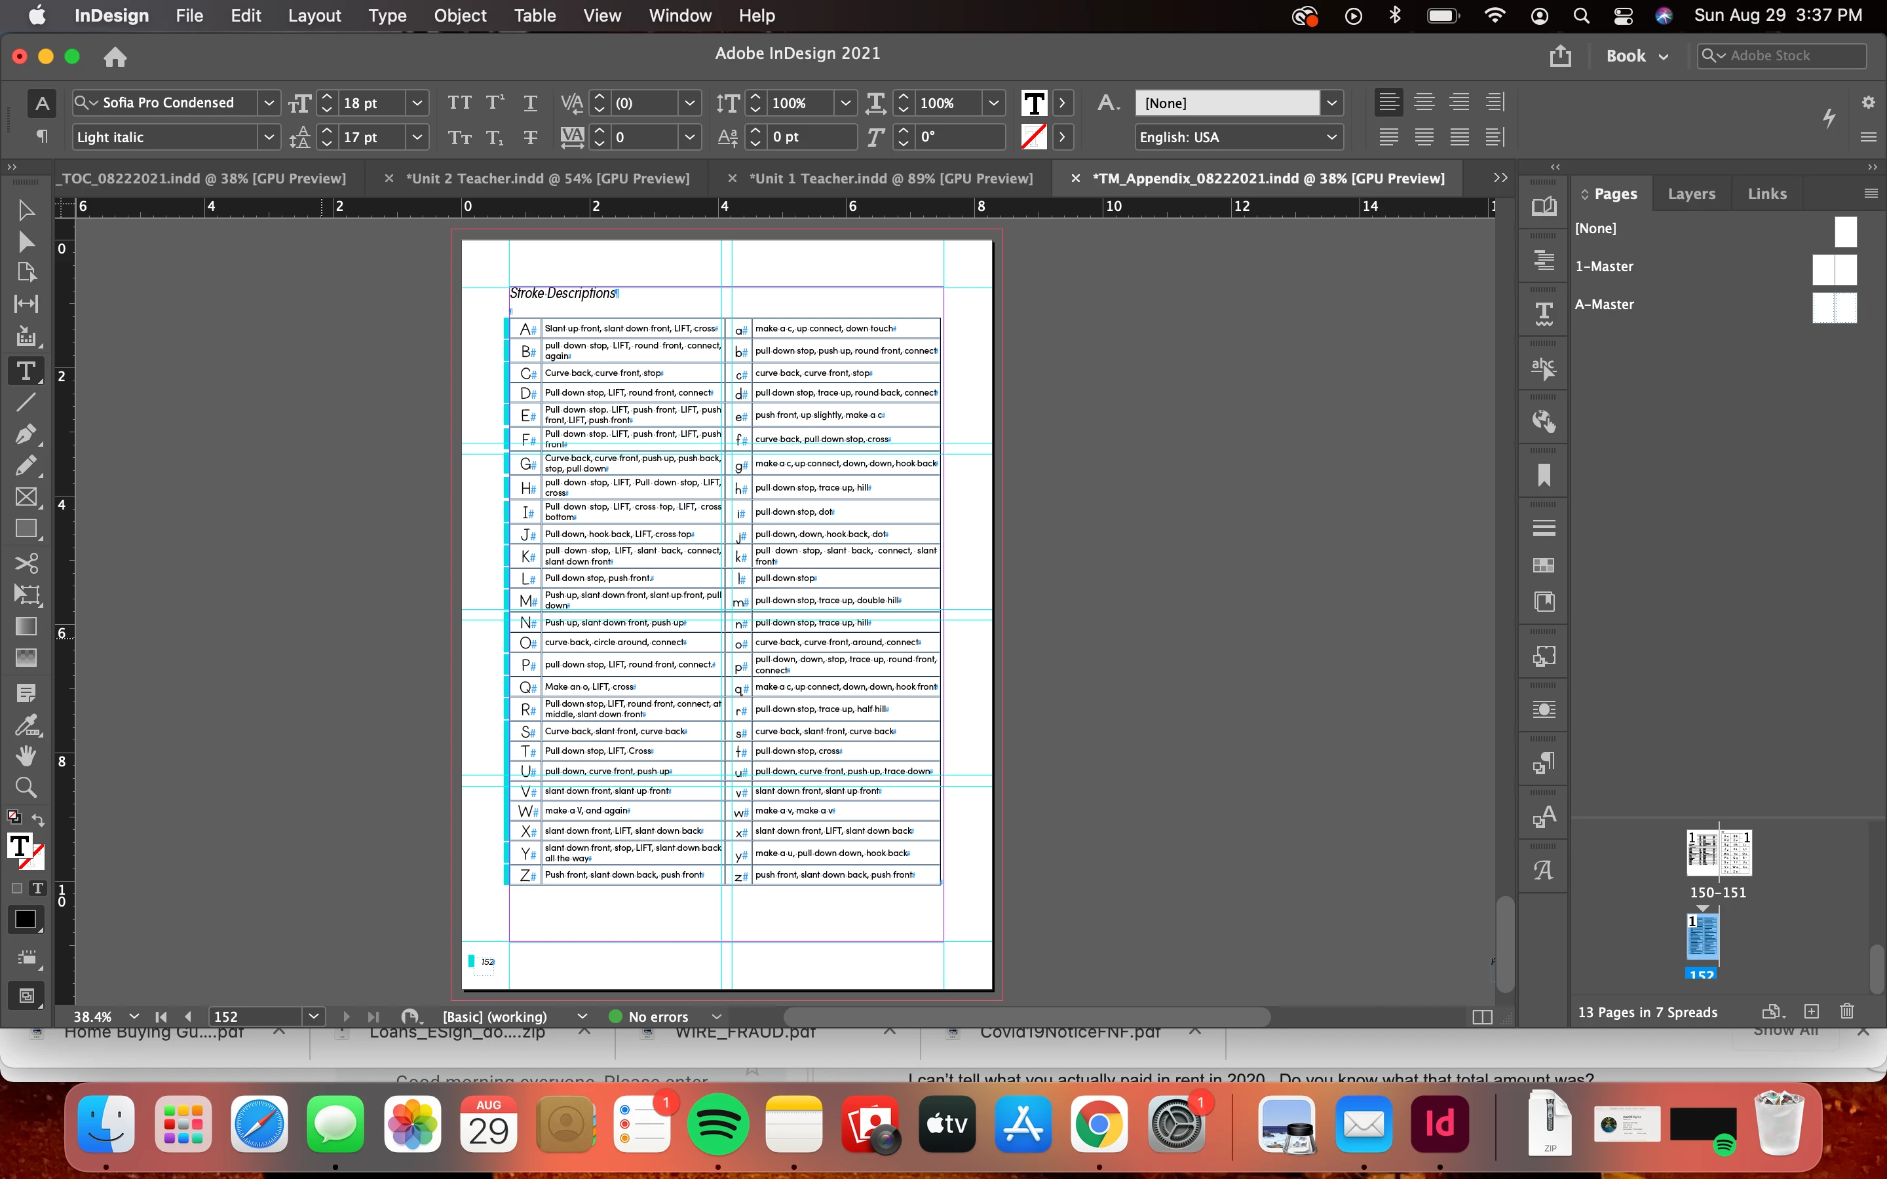Select the Scissors tool
The width and height of the screenshot is (1887, 1179).
[25, 563]
